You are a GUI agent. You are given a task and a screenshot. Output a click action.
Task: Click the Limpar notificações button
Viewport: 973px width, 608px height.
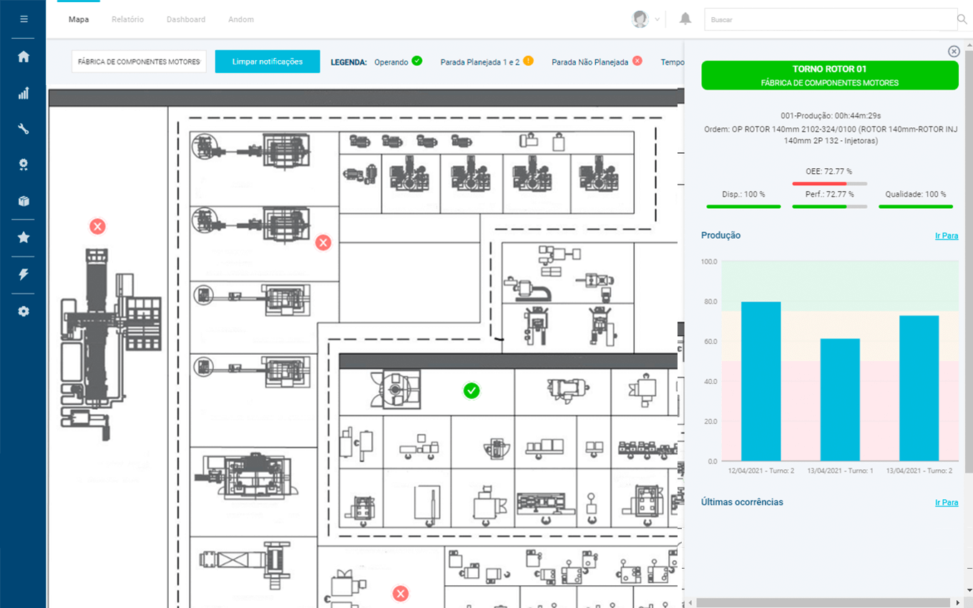click(267, 62)
